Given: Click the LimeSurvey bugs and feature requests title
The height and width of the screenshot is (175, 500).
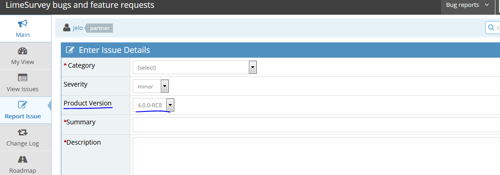Looking at the screenshot, I should pos(80,5).
